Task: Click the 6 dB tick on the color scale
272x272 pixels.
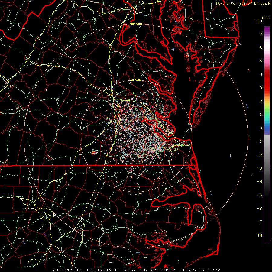Action: 261,47
